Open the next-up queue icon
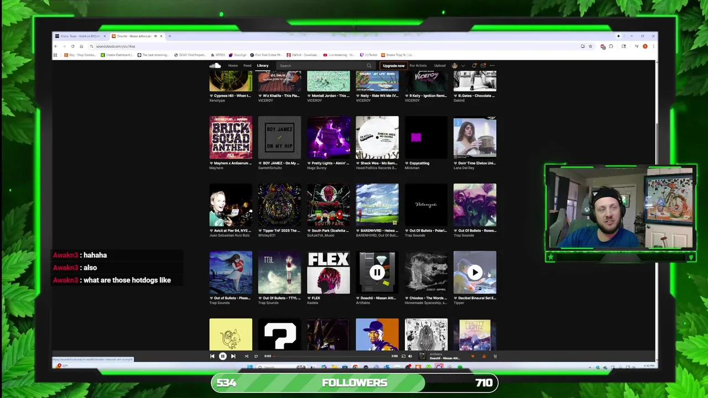The width and height of the screenshot is (708, 398). [495, 356]
